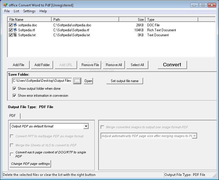Open the File menu
The width and height of the screenshot is (219, 180).
pyautogui.click(x=7, y=11)
